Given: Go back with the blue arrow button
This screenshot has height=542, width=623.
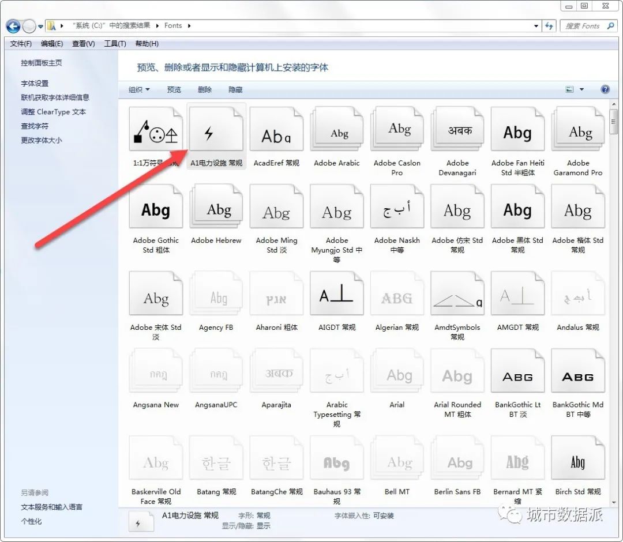Looking at the screenshot, I should click(13, 26).
